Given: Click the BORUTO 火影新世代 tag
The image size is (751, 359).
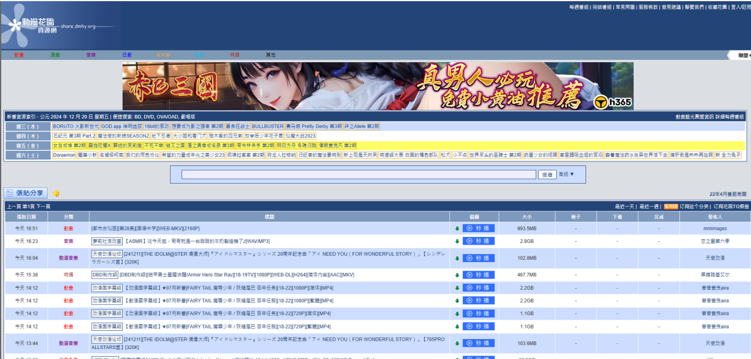Looking at the screenshot, I should pyautogui.click(x=76, y=126).
